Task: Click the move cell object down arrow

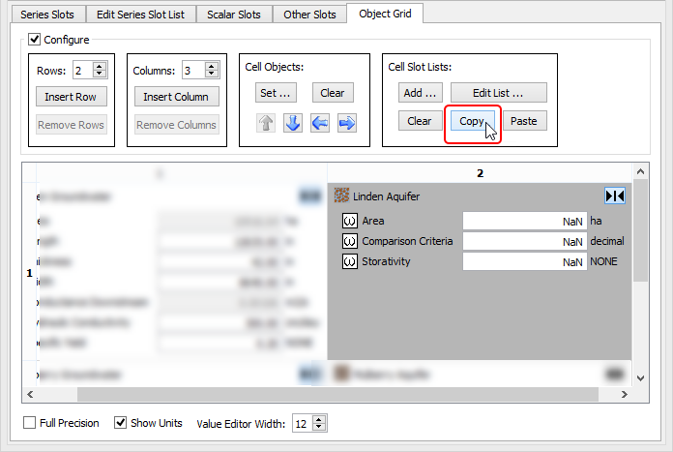Action: (293, 123)
